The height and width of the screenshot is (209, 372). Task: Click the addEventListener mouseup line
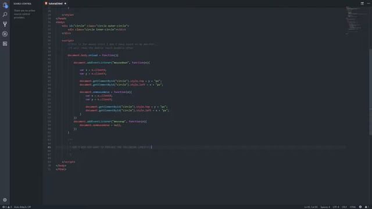(110, 121)
